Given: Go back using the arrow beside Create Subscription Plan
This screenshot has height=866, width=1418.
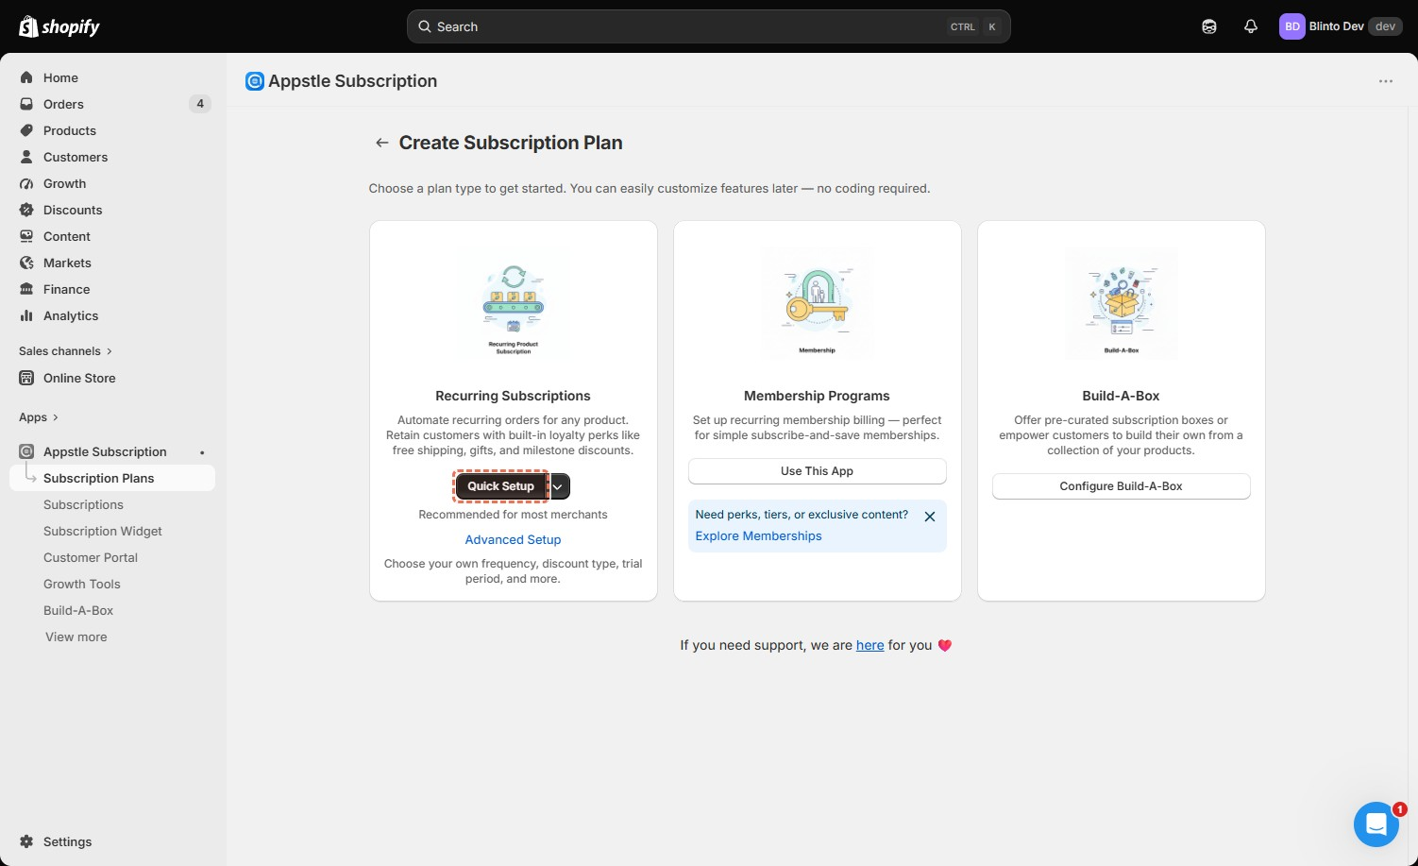Looking at the screenshot, I should (381, 143).
